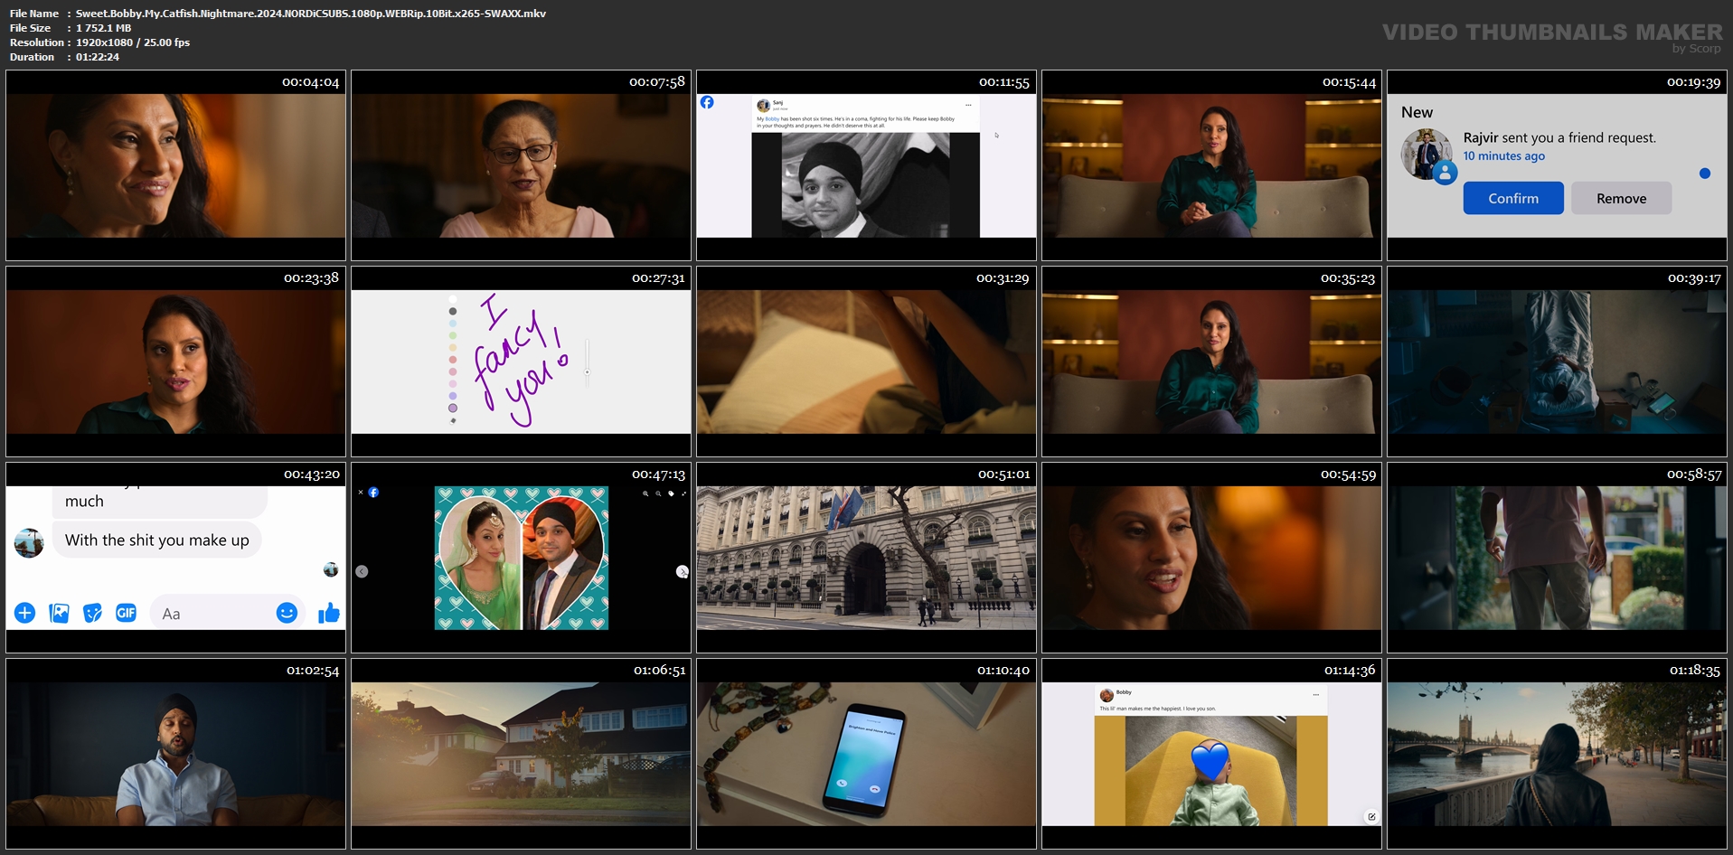Click the next-photo arrow in the 00:47:13 viewer
1733x855 pixels.
[x=683, y=571]
